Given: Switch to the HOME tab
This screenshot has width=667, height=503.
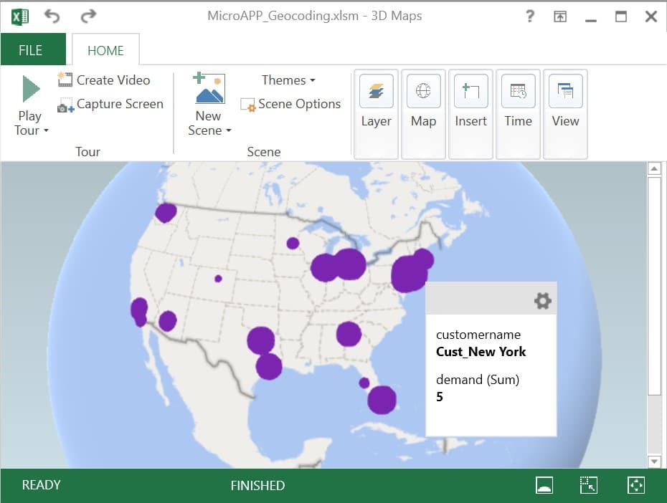Looking at the screenshot, I should (x=105, y=51).
